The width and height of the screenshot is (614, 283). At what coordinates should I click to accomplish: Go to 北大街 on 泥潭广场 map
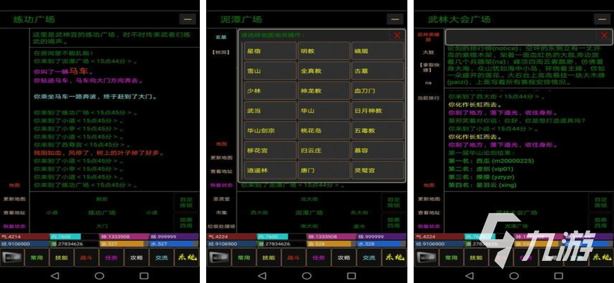pyautogui.click(x=309, y=199)
